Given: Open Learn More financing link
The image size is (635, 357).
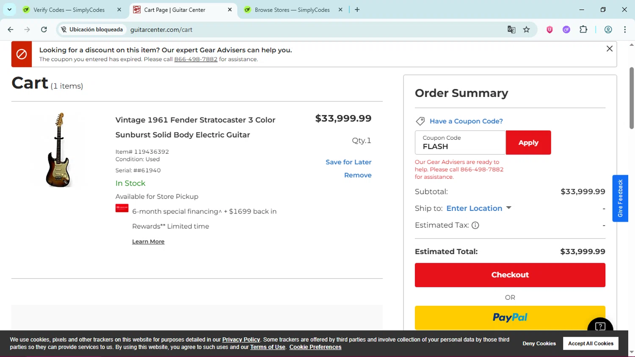Looking at the screenshot, I should 148,241.
